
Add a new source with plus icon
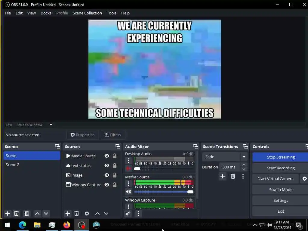point(68,214)
